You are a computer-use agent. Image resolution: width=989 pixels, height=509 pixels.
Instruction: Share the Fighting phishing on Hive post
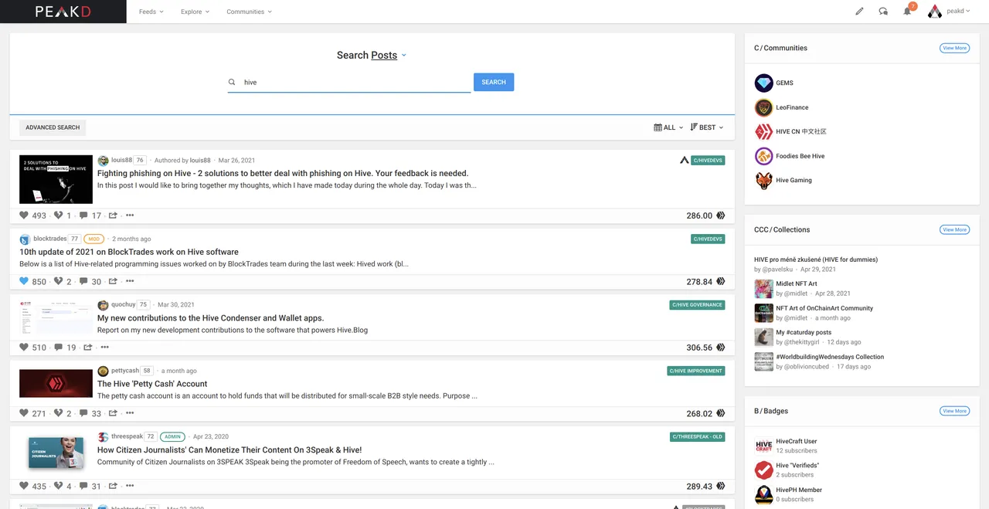[x=113, y=215]
